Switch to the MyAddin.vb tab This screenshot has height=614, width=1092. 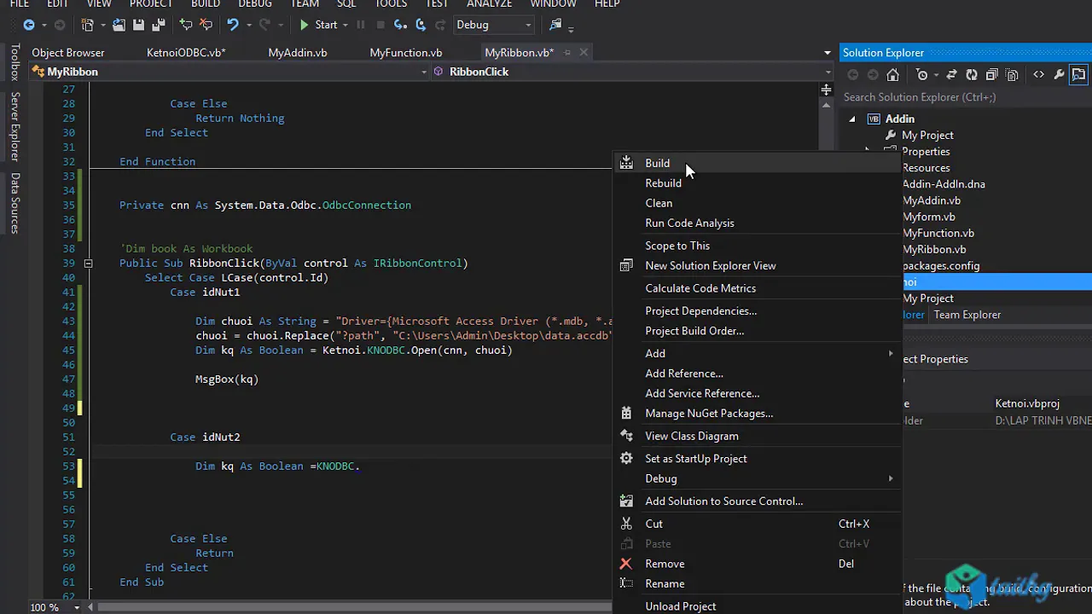tap(298, 53)
